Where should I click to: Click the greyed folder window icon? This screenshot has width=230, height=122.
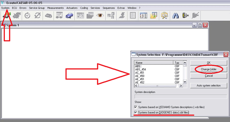pyautogui.click(x=90, y=16)
